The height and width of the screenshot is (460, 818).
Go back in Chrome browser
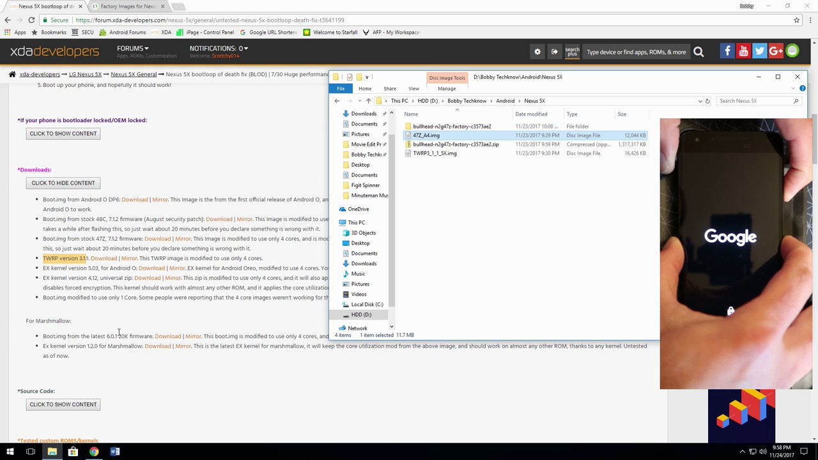8,20
